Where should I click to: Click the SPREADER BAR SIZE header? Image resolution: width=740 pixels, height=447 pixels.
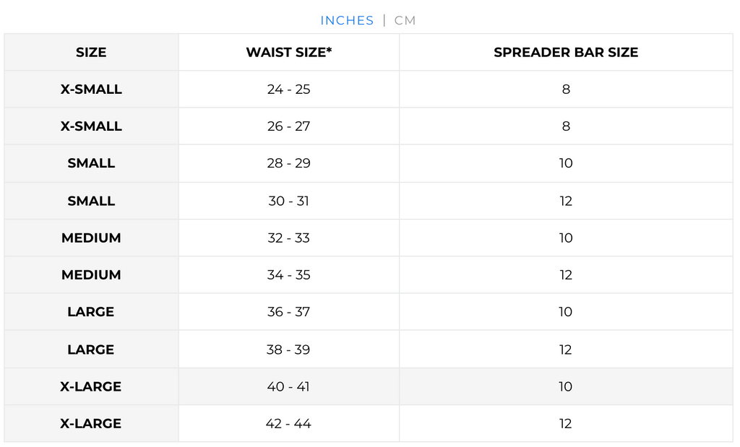566,52
